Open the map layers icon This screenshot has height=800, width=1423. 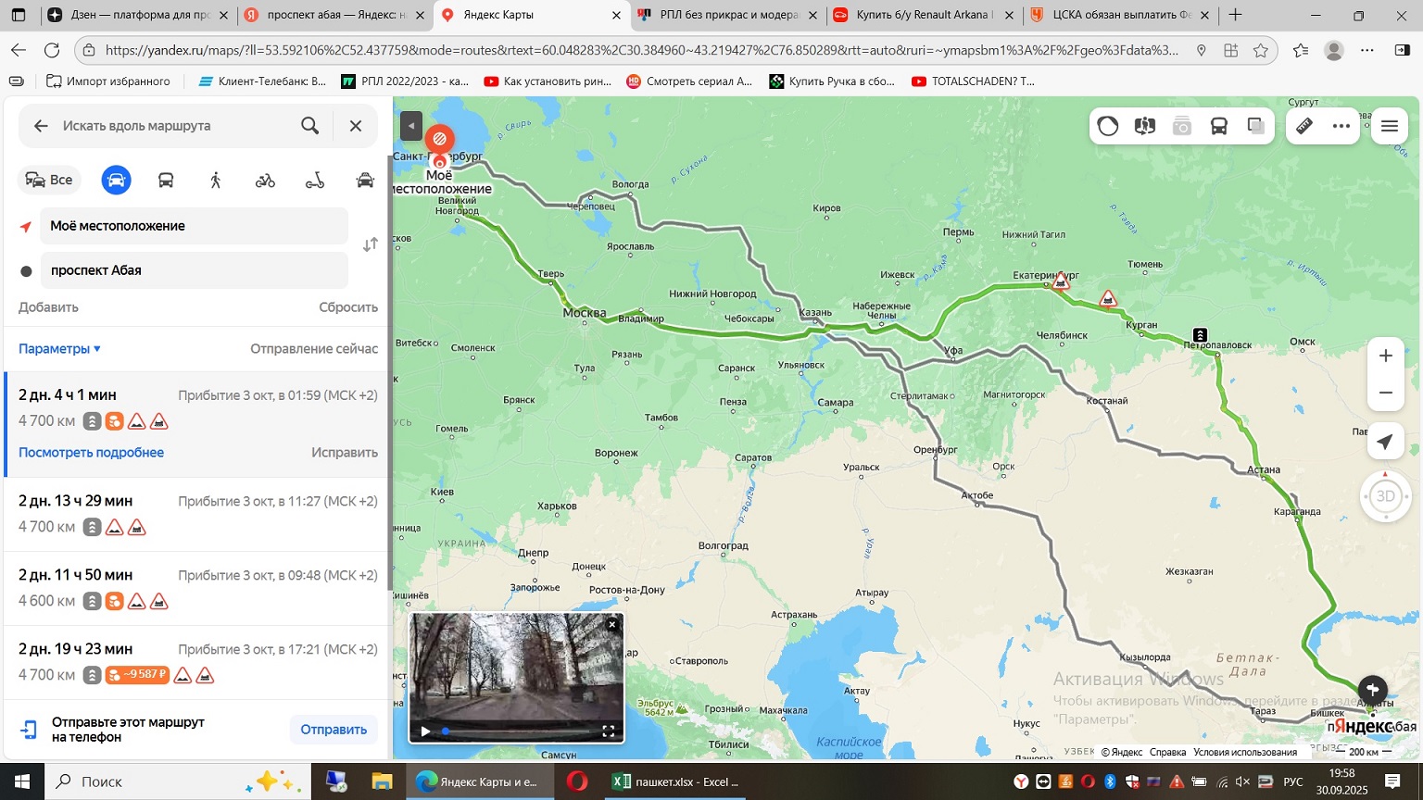(x=1256, y=126)
